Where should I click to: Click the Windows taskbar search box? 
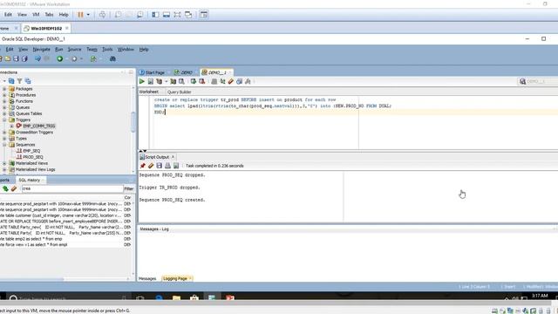pyautogui.click(x=68, y=298)
